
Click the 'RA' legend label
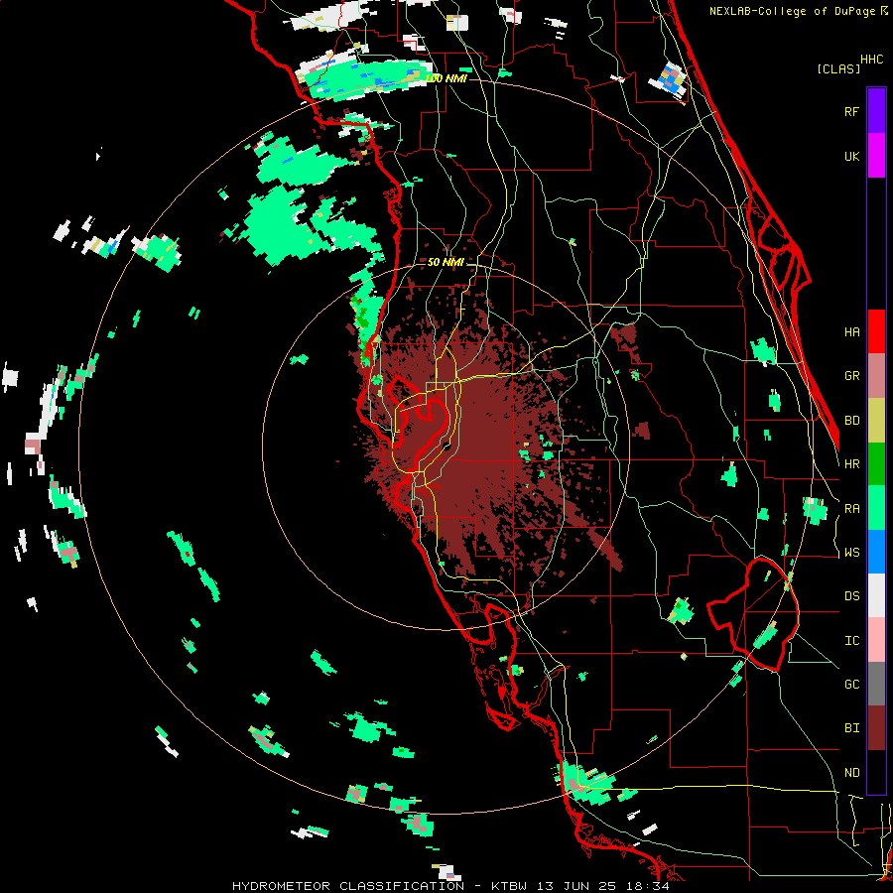[851, 508]
